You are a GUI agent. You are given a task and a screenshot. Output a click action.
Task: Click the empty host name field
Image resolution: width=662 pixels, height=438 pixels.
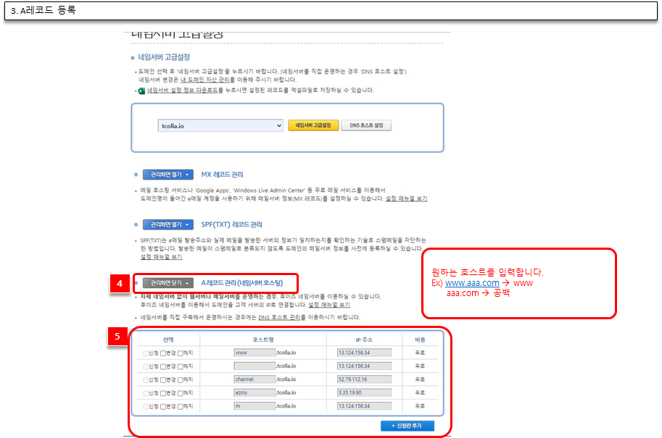255,366
